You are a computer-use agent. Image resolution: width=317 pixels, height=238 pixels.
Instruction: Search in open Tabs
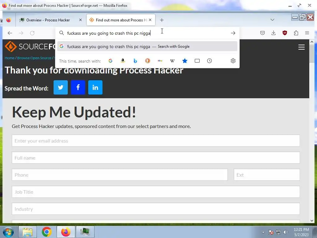(197, 61)
